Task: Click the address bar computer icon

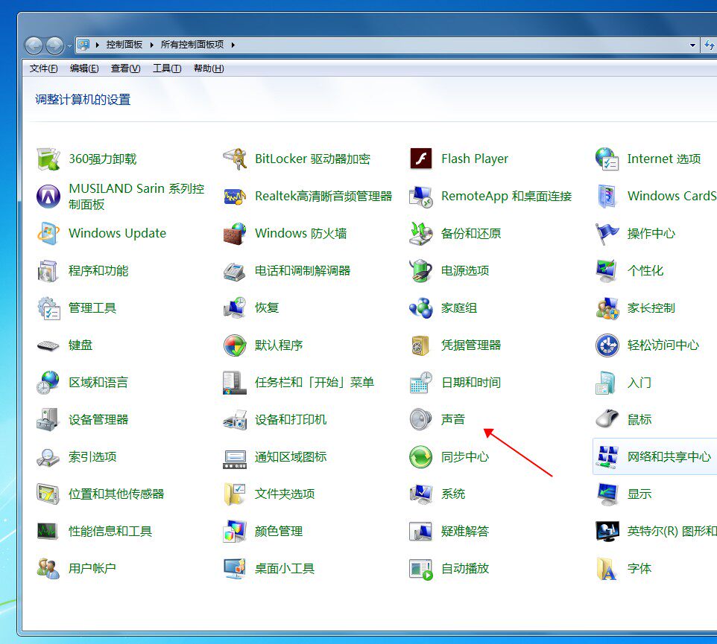Action: 83,45
